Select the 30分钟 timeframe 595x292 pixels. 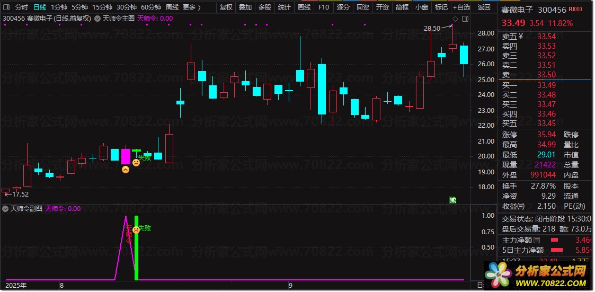pyautogui.click(x=127, y=7)
